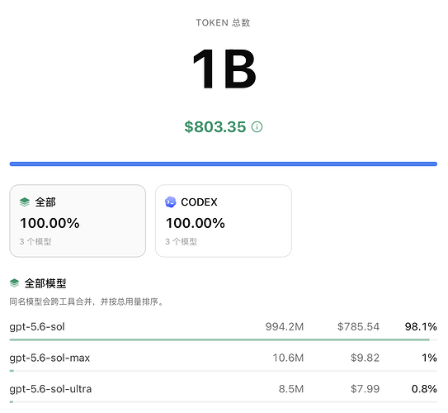
Task: Click the 994.2M token count
Action: 285,326
